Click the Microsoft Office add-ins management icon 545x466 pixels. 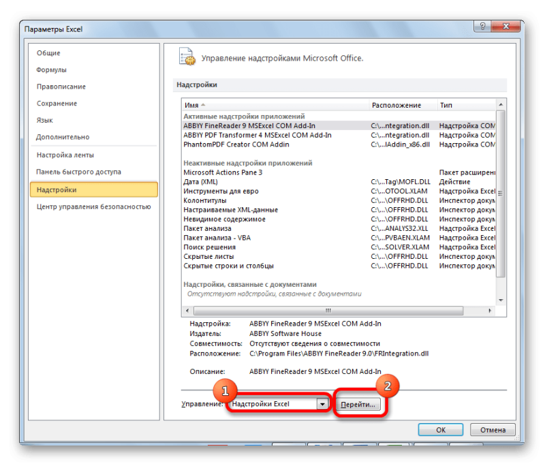click(187, 57)
